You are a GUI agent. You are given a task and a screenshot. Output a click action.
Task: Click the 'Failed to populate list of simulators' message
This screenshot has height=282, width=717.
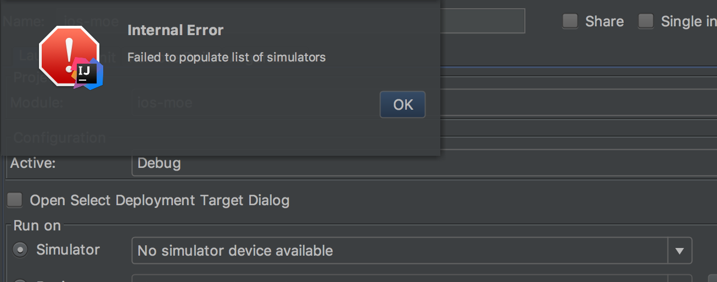(x=227, y=57)
